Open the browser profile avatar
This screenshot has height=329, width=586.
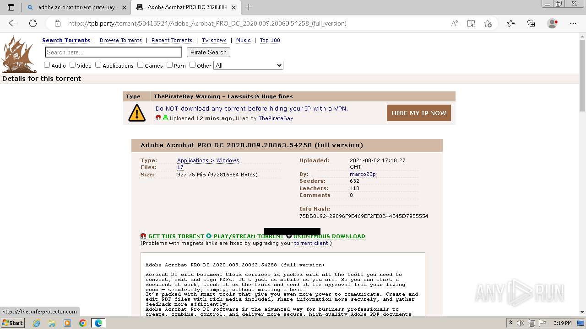coord(553,23)
